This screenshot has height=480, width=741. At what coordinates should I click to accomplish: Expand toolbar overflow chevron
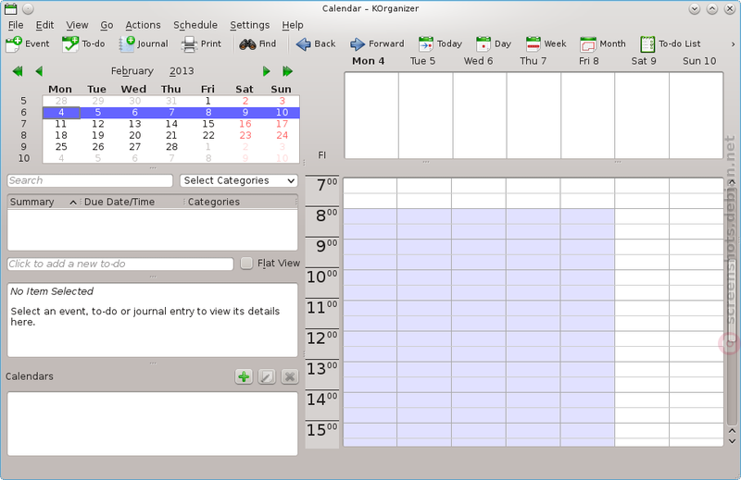pos(733,44)
